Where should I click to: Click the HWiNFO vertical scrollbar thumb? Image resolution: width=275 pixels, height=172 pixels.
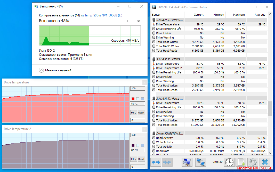[270, 109]
